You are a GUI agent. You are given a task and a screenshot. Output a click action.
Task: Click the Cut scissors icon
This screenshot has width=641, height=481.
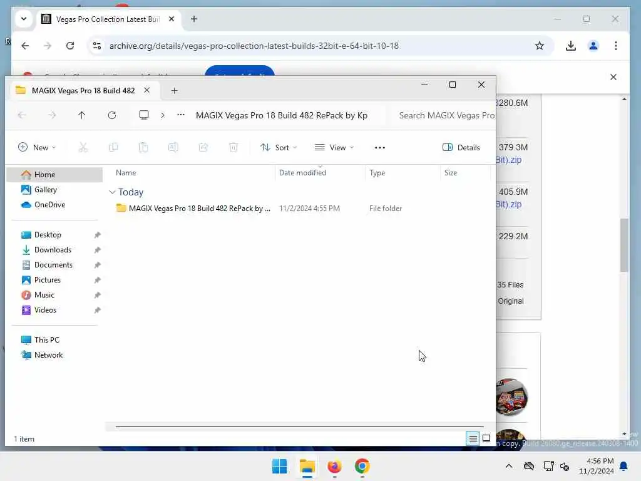(83, 147)
